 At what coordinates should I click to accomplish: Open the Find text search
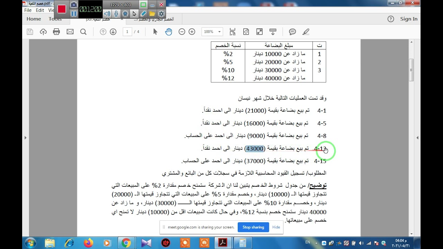pyautogui.click(x=83, y=32)
